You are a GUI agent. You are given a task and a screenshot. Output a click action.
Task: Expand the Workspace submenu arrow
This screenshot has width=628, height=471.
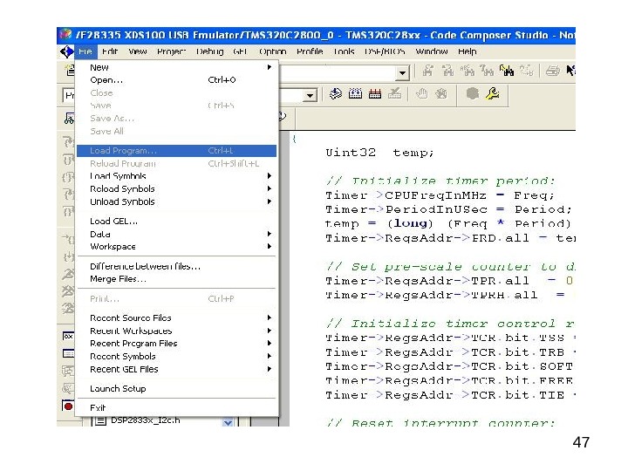270,246
